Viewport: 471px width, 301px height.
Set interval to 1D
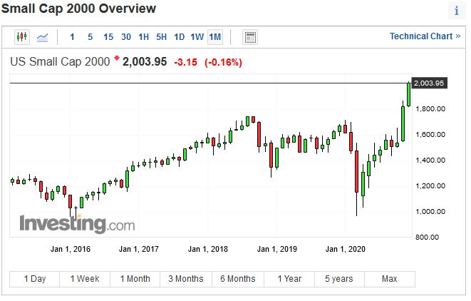179,36
